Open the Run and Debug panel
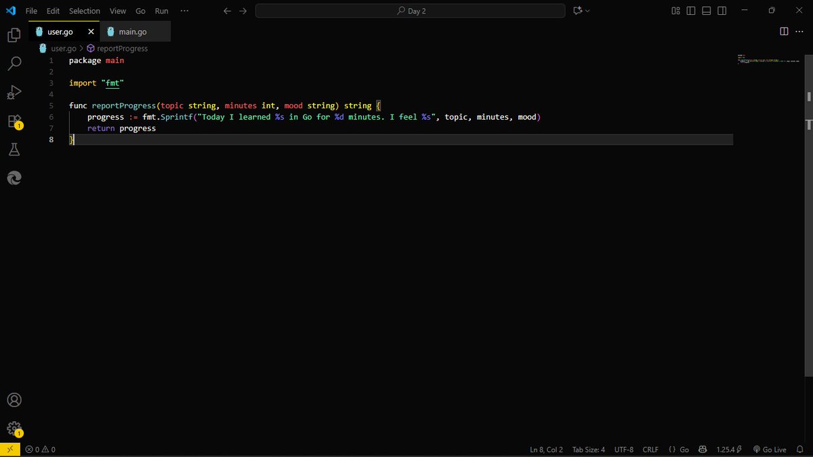Image resolution: width=813 pixels, height=457 pixels. 14,92
